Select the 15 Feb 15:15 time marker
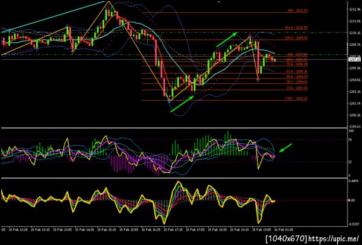Screen dimensions: 362x245 pyautogui.click(x=104, y=230)
